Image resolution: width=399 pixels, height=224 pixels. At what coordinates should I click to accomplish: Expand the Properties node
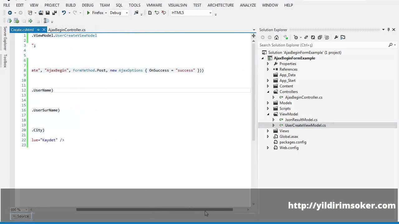pyautogui.click(x=268, y=64)
